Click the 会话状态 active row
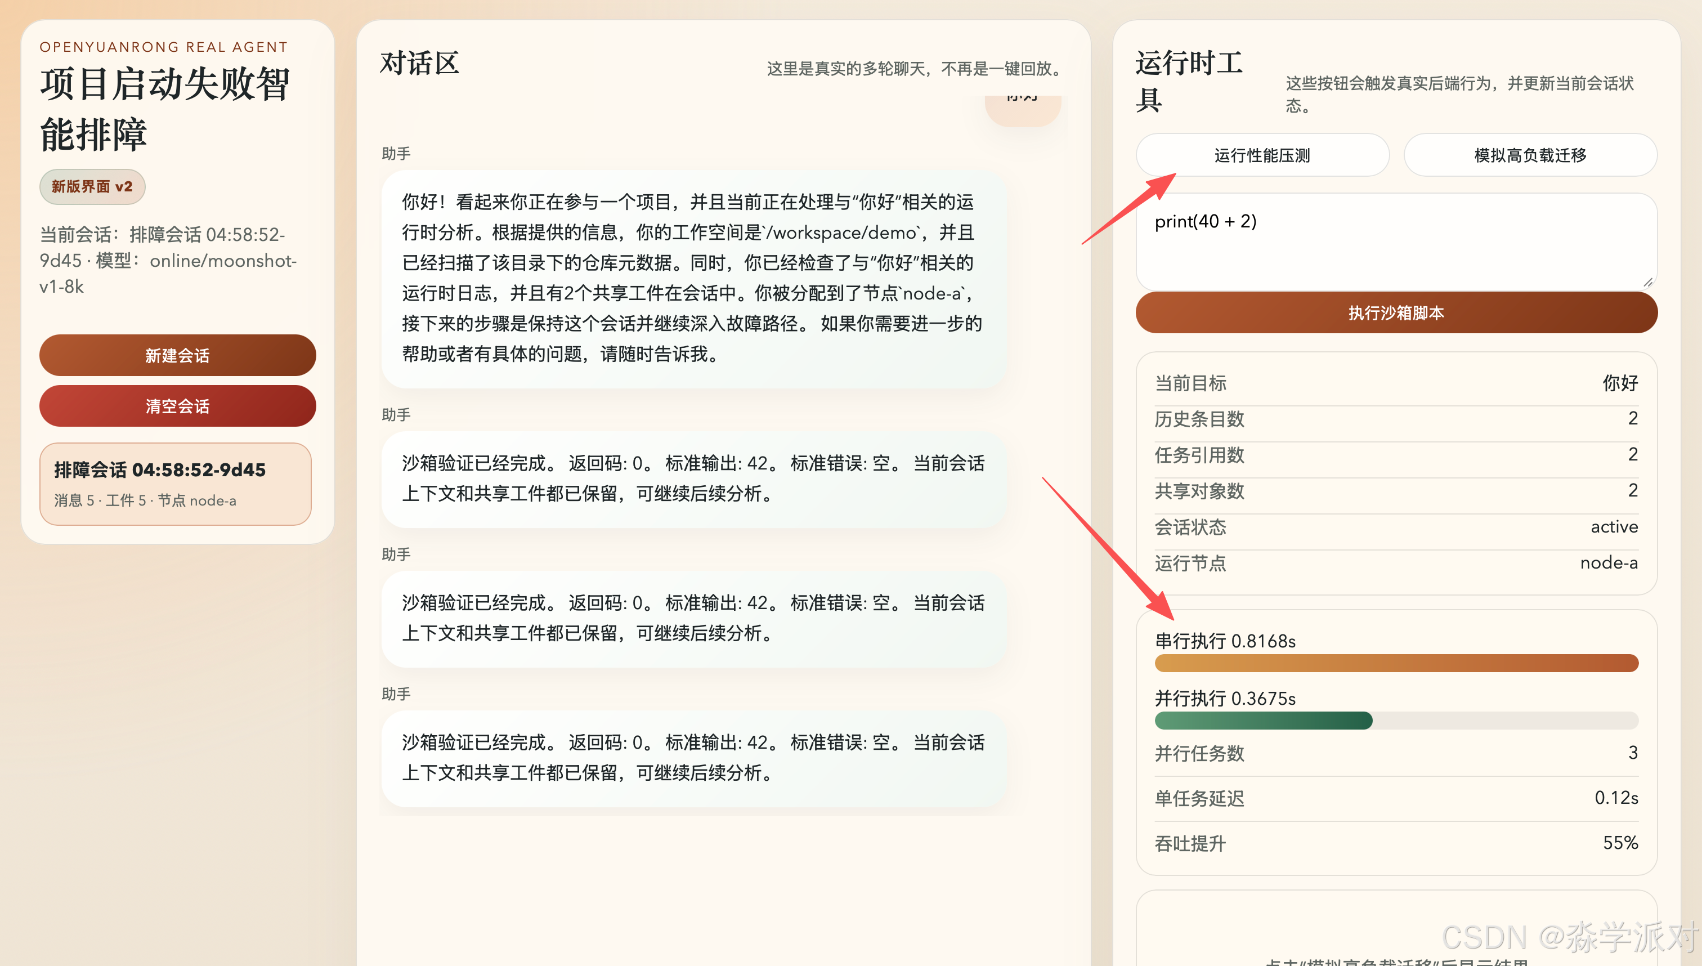Screen dimensions: 1702x966 (x=1396, y=527)
